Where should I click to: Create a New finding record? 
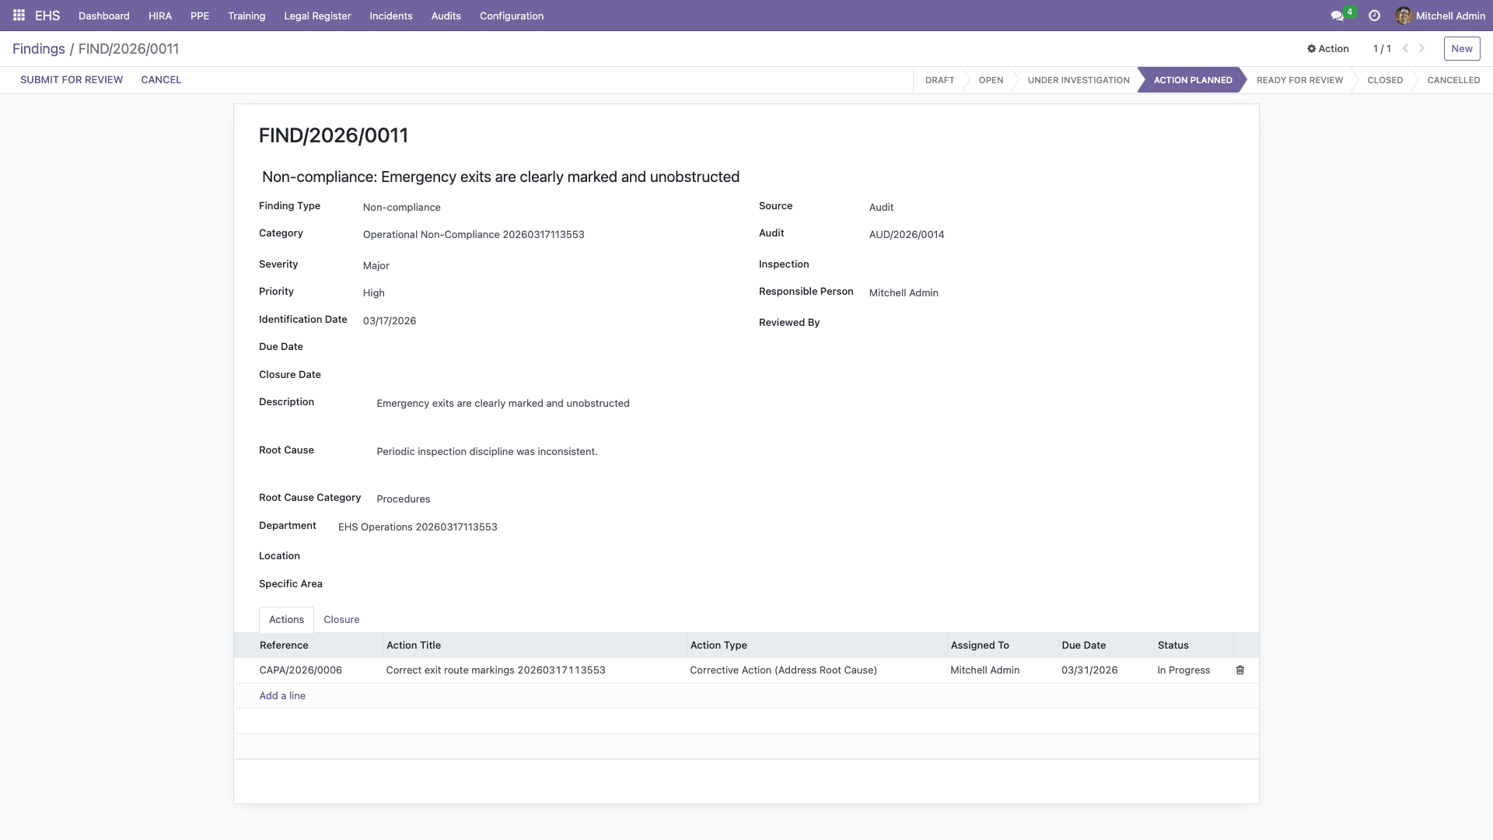coord(1461,48)
